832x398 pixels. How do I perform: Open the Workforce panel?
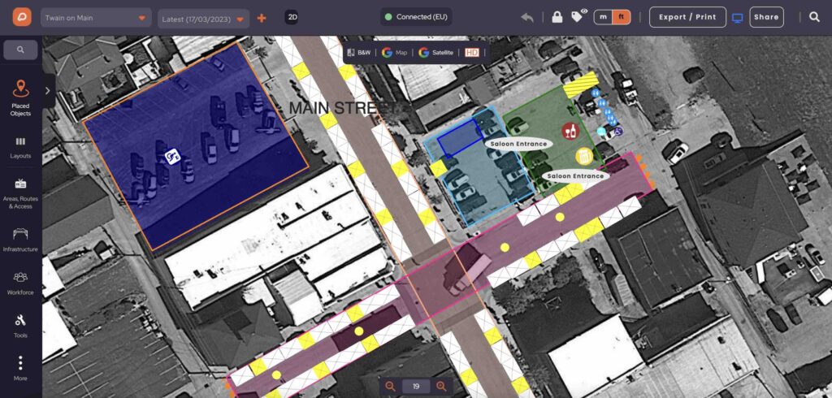20,283
